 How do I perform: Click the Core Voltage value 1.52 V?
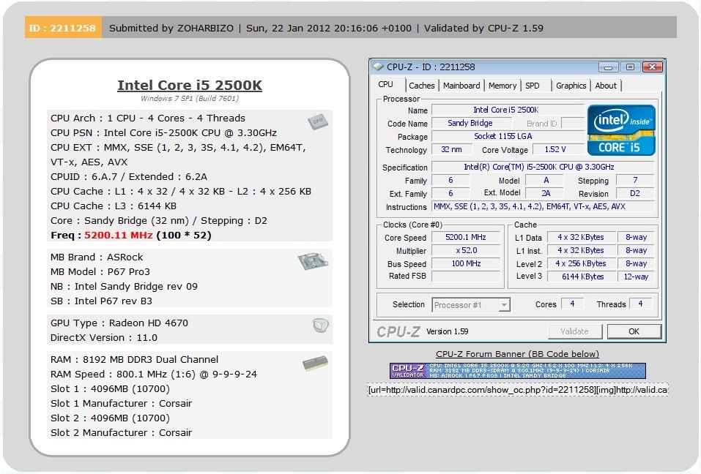557,149
